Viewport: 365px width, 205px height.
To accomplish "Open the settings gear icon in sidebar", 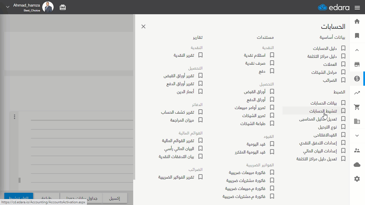I will [x=357, y=179].
